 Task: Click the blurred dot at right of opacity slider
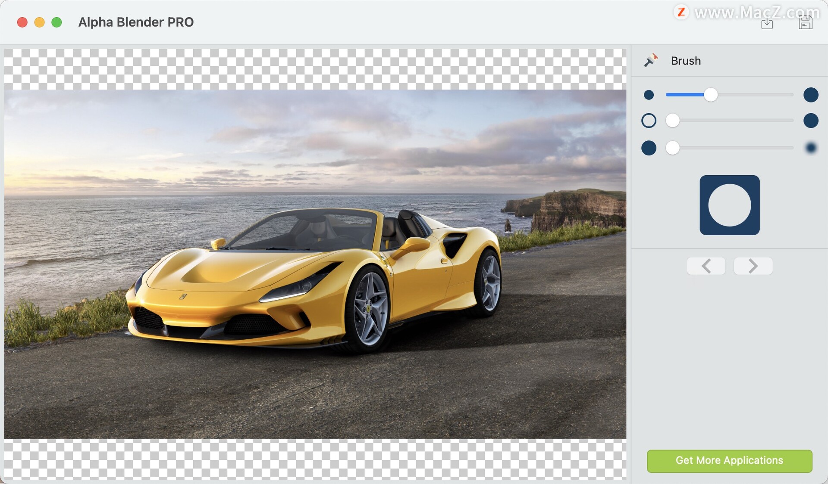[811, 147]
